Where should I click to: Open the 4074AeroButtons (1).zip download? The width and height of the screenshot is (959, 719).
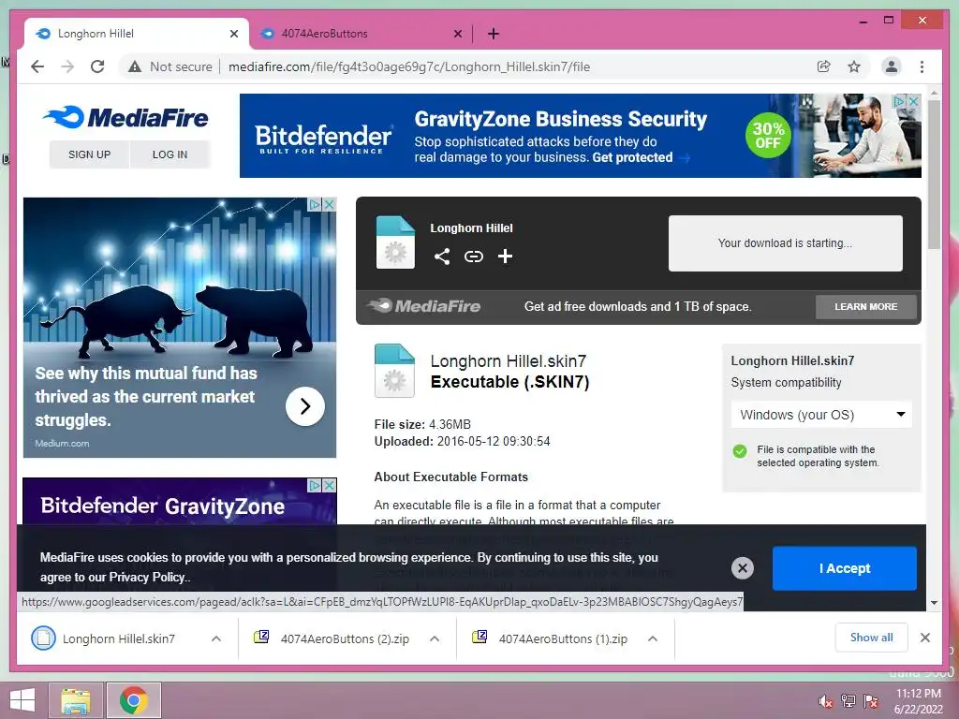pyautogui.click(x=563, y=638)
